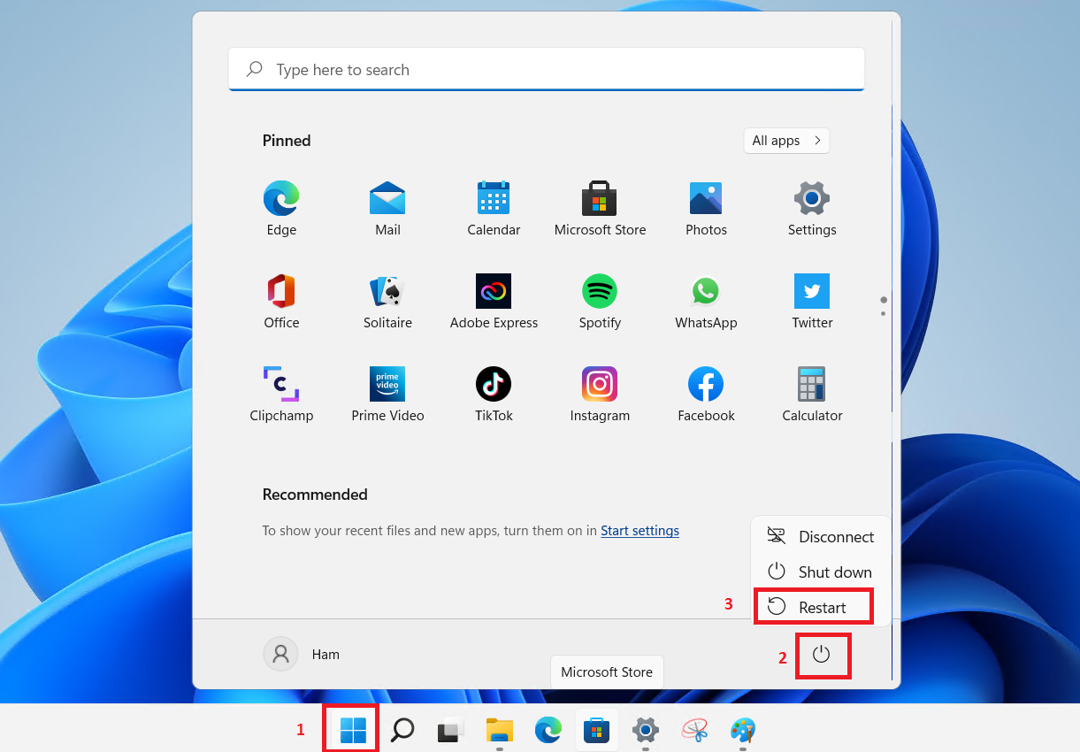Open Prime Video
This screenshot has width=1080, height=752.
pyautogui.click(x=387, y=395)
